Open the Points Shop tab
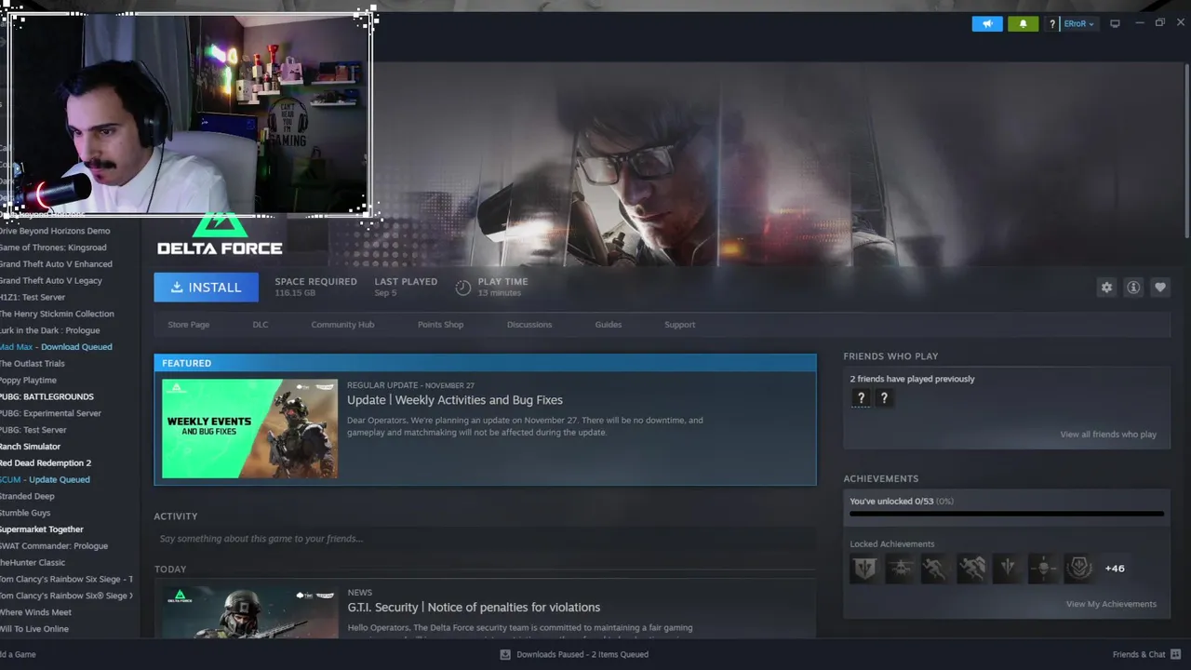 pos(440,325)
